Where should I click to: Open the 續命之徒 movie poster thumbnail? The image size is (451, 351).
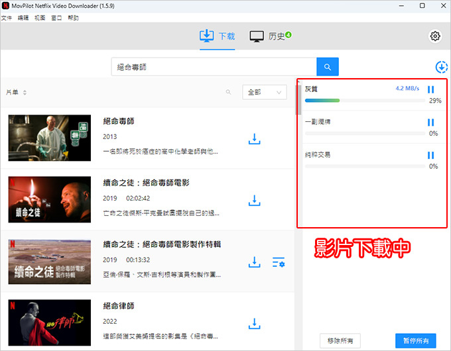50,199
